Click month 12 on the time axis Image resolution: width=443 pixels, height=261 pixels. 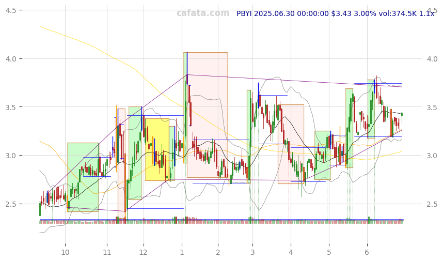[x=144, y=252]
